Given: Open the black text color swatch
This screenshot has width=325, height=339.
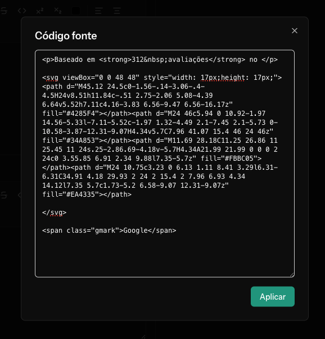Looking at the screenshot, I should tap(76, 11).
